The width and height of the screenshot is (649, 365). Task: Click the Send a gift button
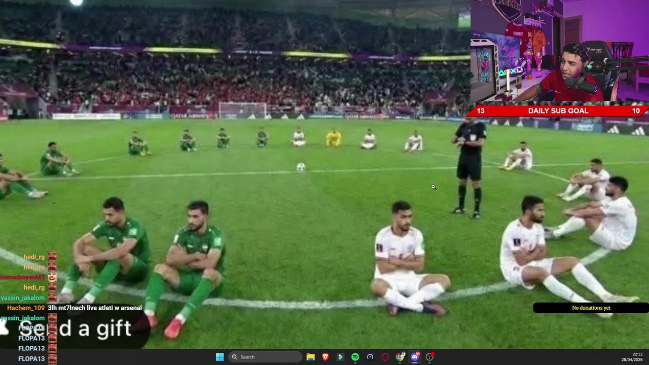[x=75, y=329]
